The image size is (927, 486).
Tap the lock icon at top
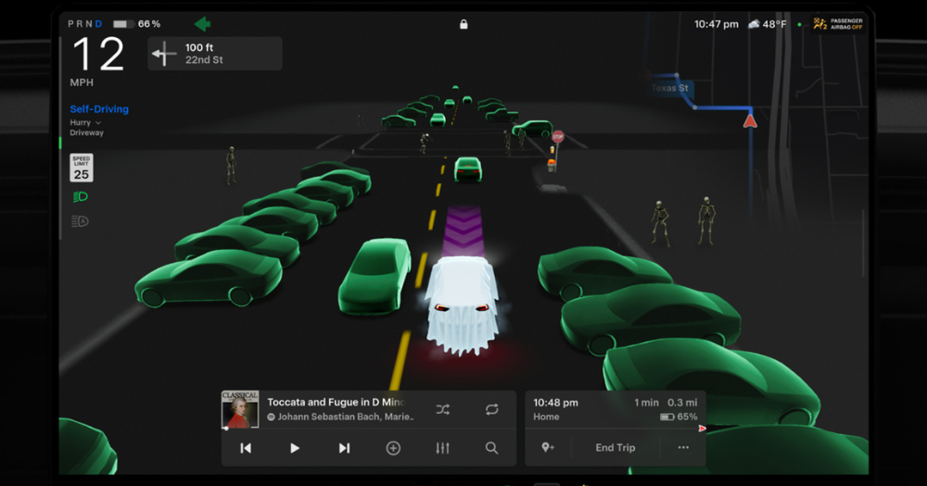tap(463, 24)
